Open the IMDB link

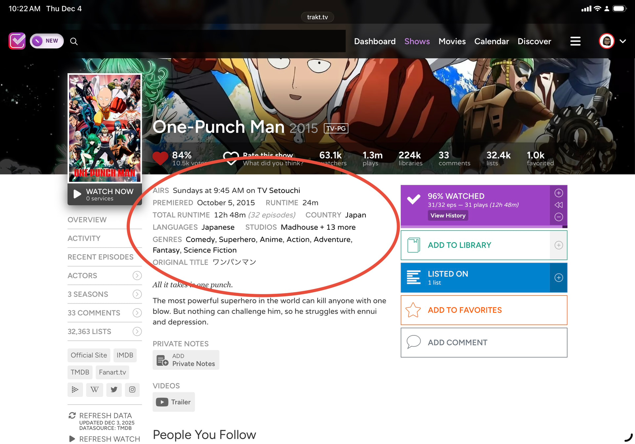125,355
